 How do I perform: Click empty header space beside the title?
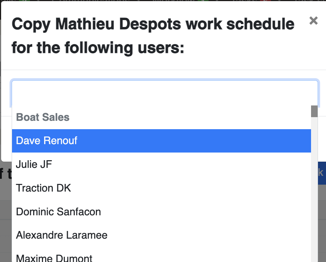click(245, 48)
